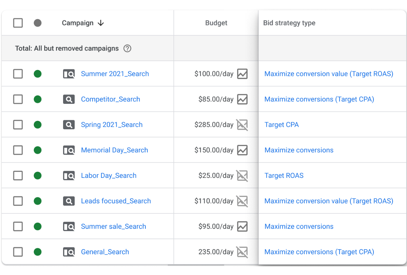Click green status dot for Competitor_Search
The image size is (407, 275).
[38, 99]
